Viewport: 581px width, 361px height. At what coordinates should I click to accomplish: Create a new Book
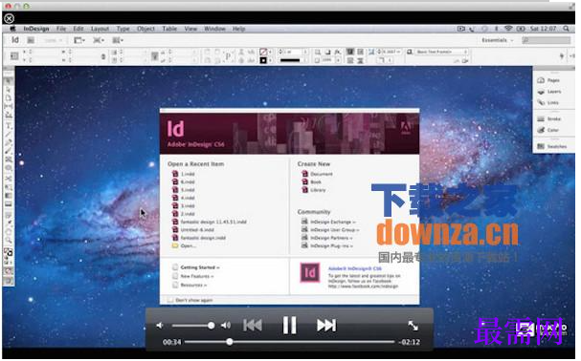click(311, 182)
